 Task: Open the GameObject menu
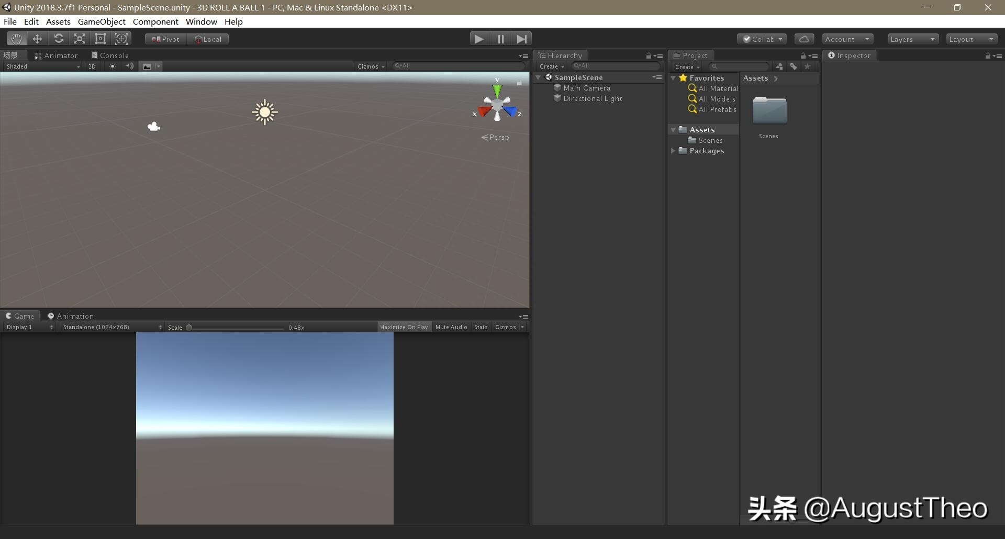(x=102, y=21)
